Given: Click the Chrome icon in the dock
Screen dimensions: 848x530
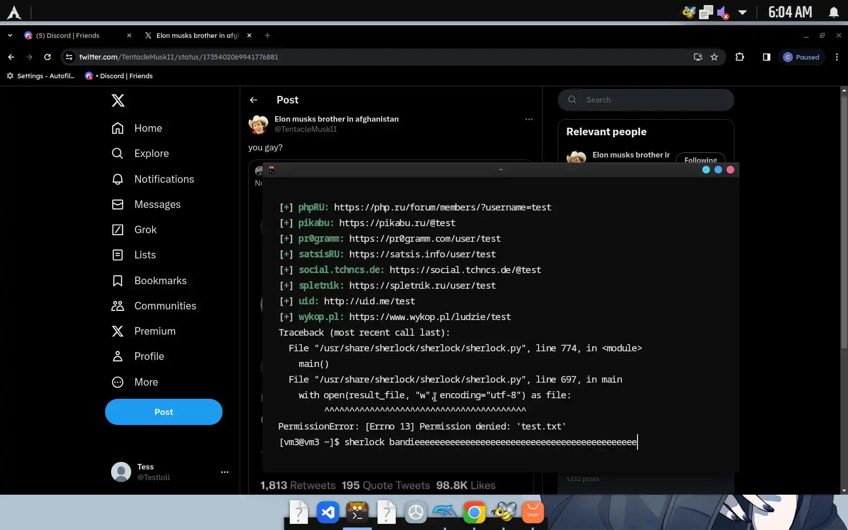Looking at the screenshot, I should 474,513.
